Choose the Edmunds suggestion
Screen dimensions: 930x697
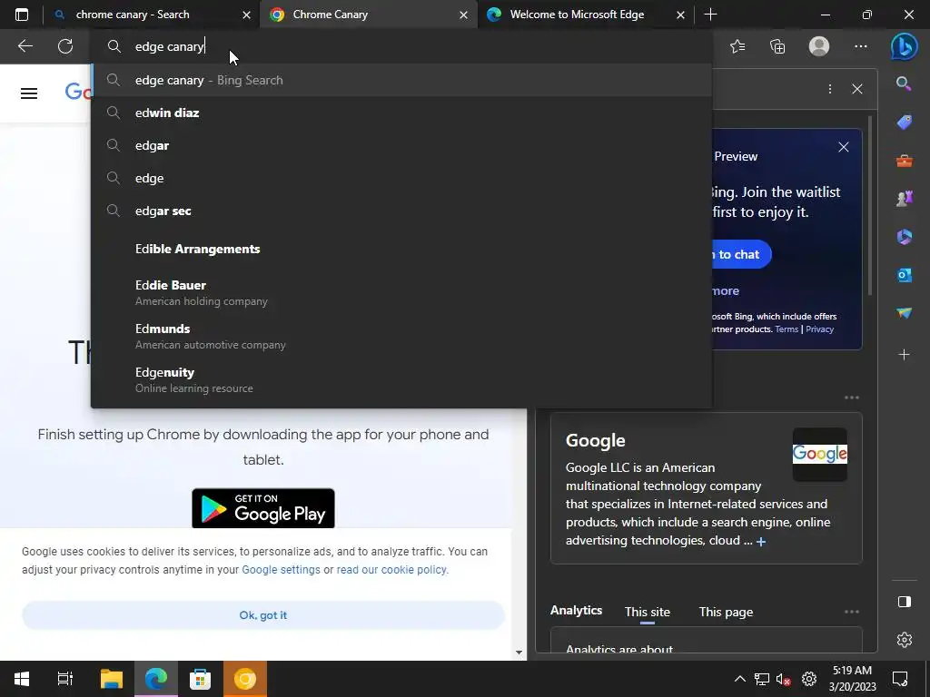(x=401, y=336)
